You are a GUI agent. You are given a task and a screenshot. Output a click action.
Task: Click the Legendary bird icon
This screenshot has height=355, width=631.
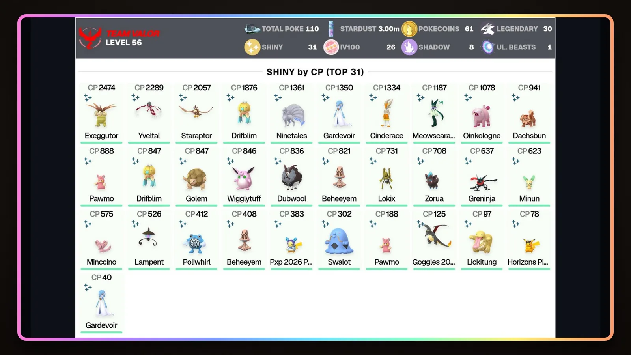(488, 29)
